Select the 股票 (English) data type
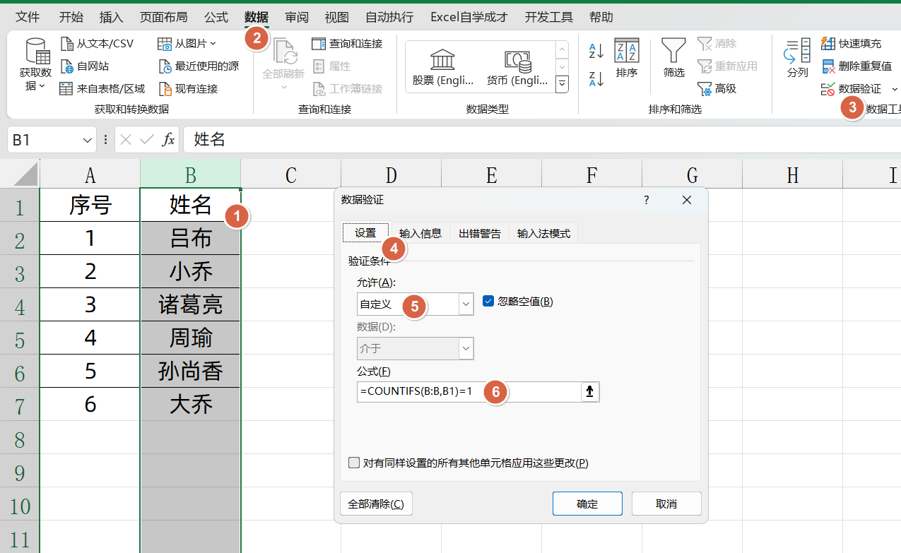This screenshot has width=901, height=553. (443, 67)
